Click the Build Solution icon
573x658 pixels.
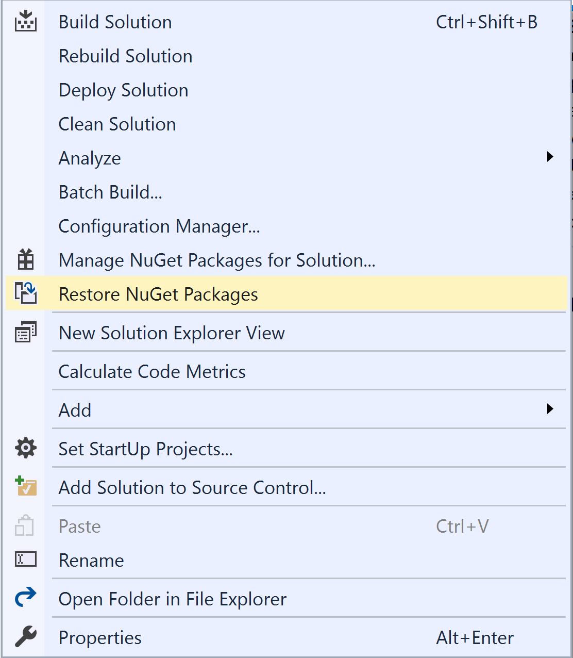tap(25, 22)
